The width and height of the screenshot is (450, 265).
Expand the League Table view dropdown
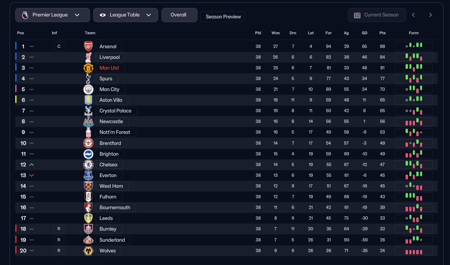126,15
